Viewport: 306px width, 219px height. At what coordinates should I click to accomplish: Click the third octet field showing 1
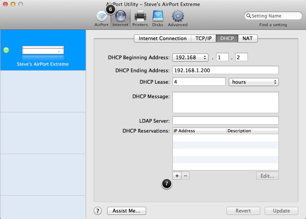click(x=222, y=57)
